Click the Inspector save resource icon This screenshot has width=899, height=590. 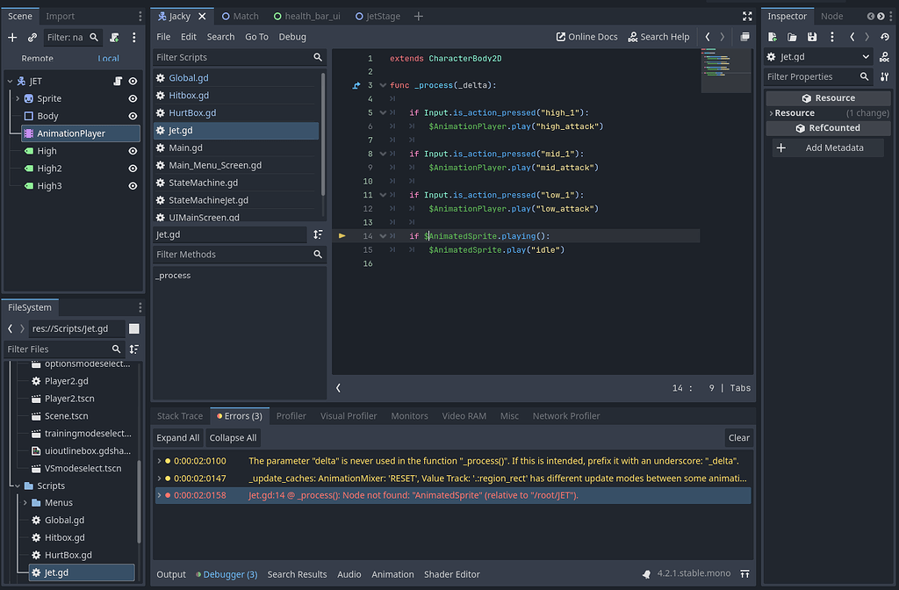pyautogui.click(x=812, y=37)
